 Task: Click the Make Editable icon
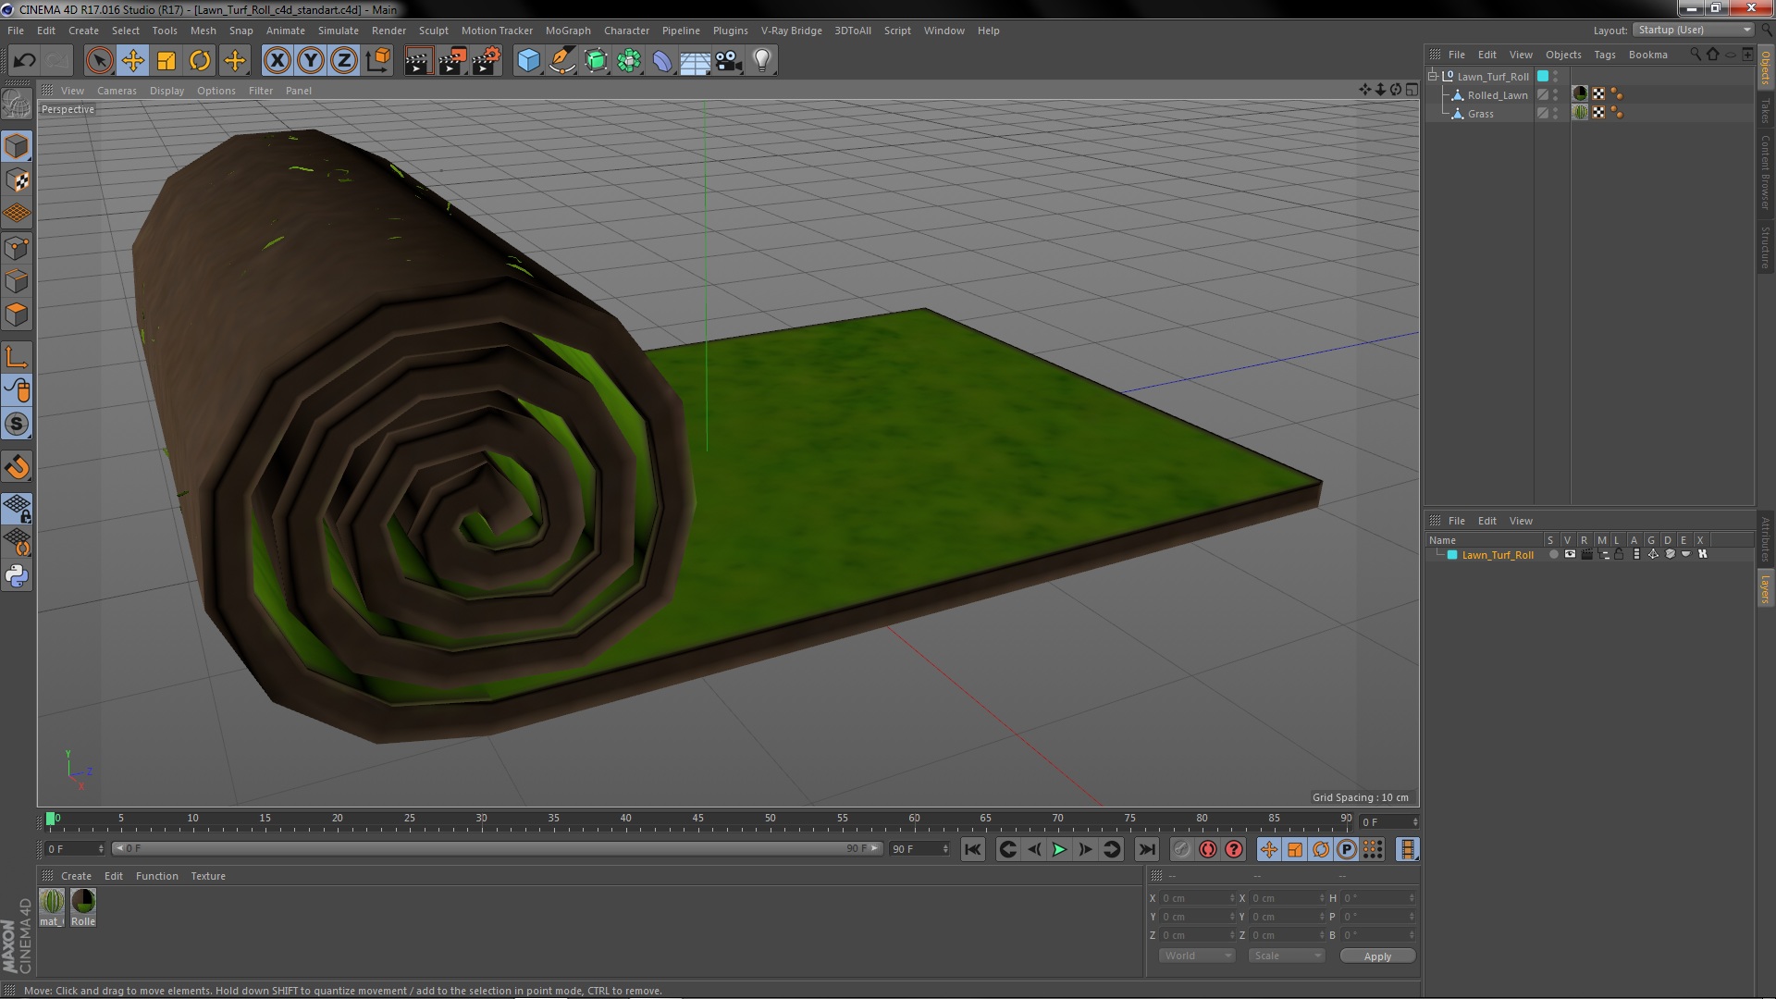pyautogui.click(x=17, y=104)
